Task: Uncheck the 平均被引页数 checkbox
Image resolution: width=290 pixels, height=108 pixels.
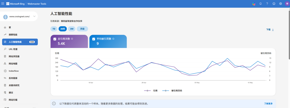Action: pos(94,39)
